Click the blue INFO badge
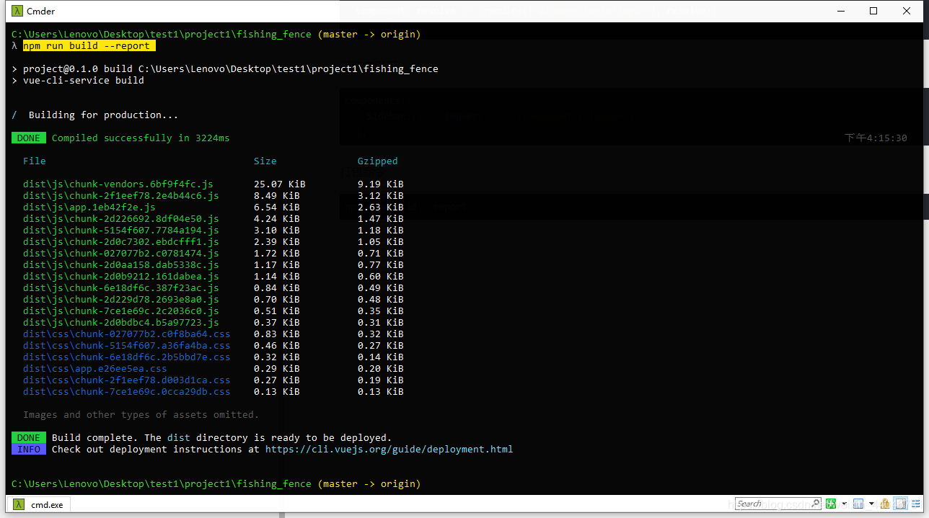 29,450
